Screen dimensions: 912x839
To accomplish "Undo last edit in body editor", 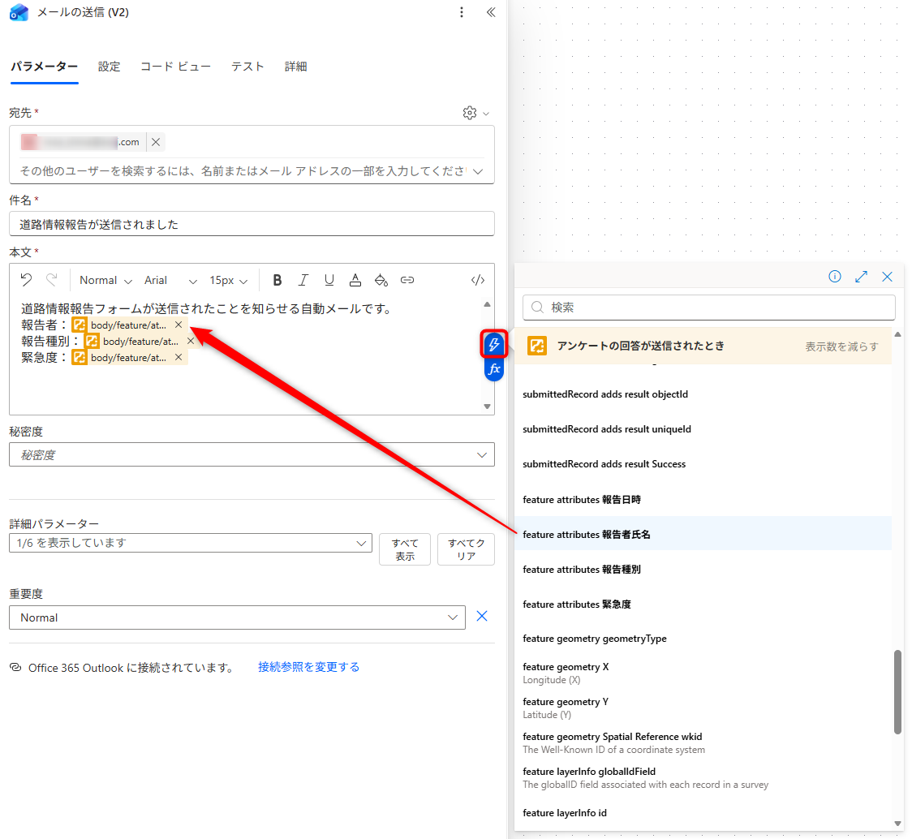I will (26, 280).
